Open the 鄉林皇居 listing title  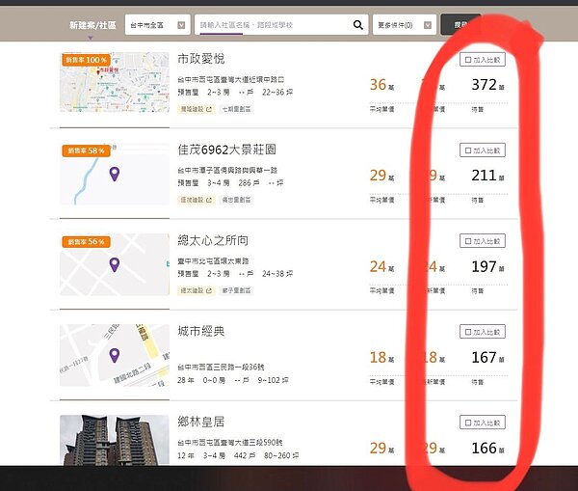tap(201, 422)
